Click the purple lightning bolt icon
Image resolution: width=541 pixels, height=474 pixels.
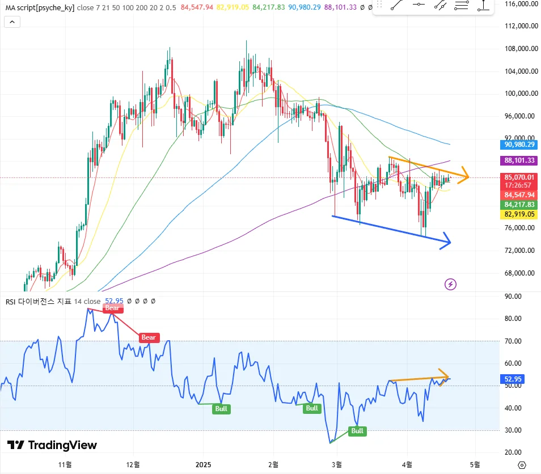tap(450, 284)
